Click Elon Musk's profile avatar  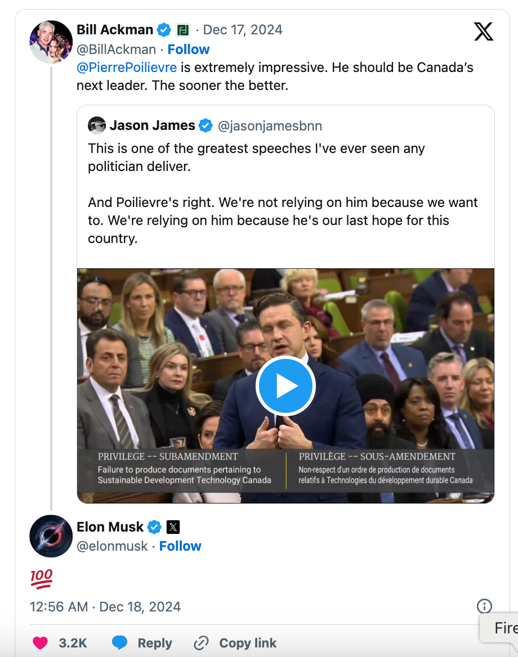[51, 535]
